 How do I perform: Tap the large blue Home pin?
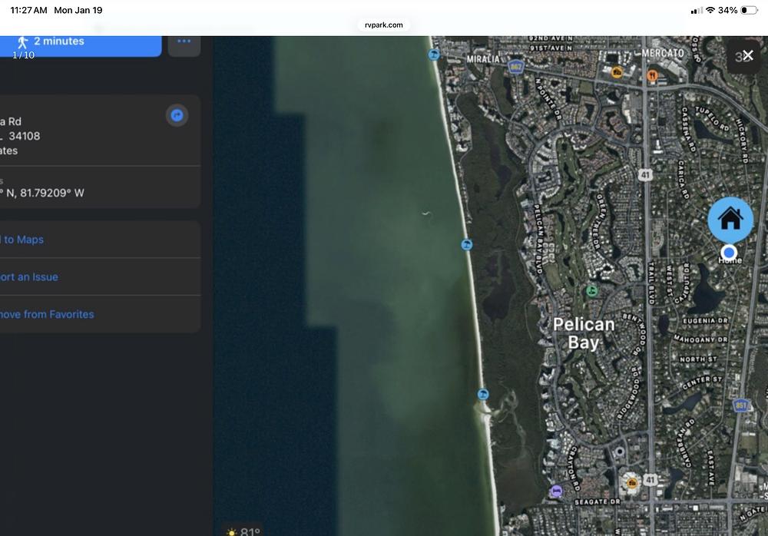[730, 220]
